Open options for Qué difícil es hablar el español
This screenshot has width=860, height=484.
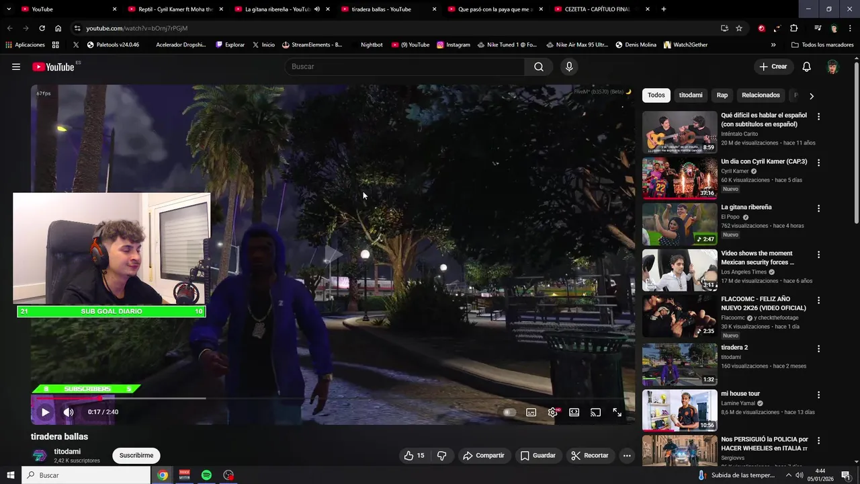(x=818, y=116)
